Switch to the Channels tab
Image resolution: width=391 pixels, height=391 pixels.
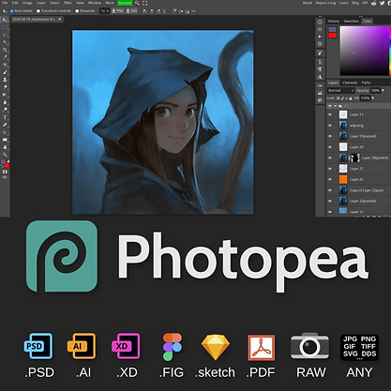[x=350, y=83]
